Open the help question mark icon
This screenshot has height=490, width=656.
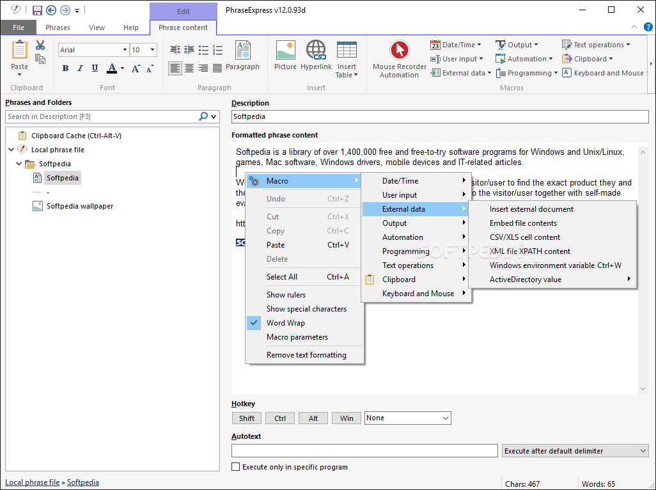click(x=648, y=28)
